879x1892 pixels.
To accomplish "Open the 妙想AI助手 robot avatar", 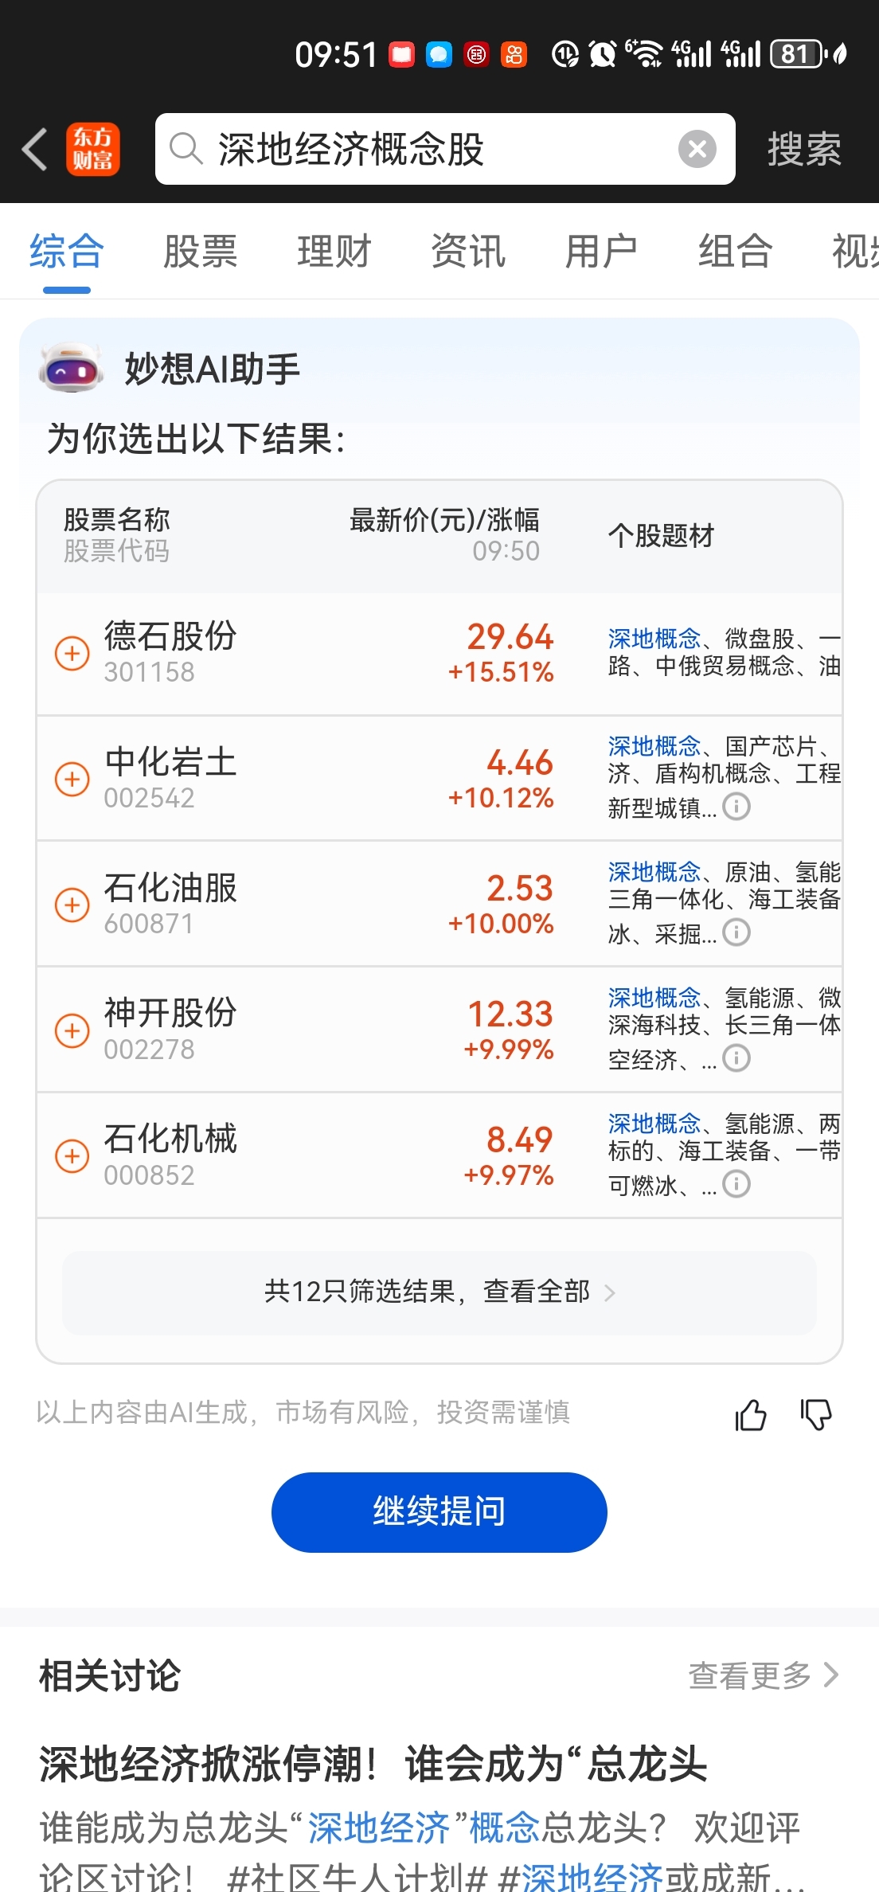I will (x=72, y=369).
